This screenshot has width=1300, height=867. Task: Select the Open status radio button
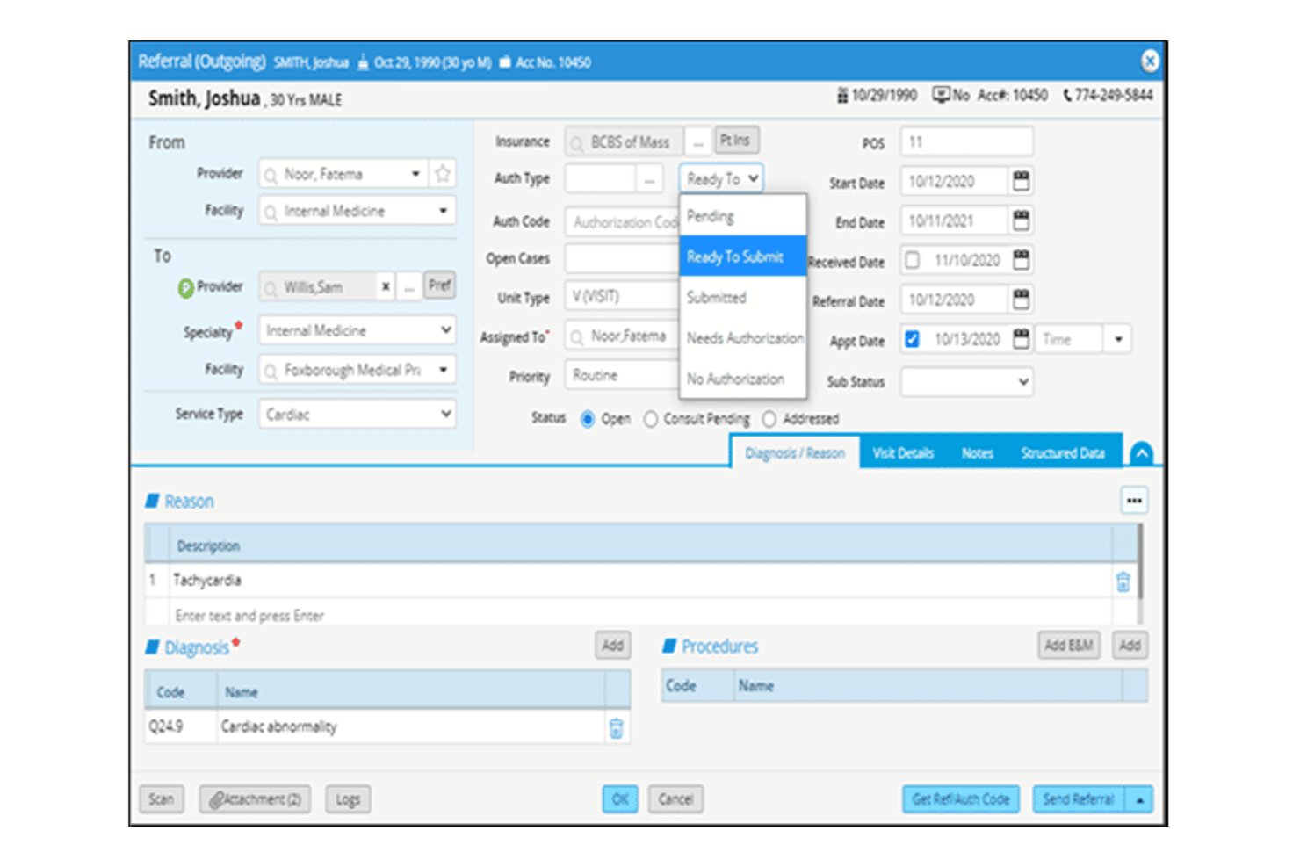588,419
